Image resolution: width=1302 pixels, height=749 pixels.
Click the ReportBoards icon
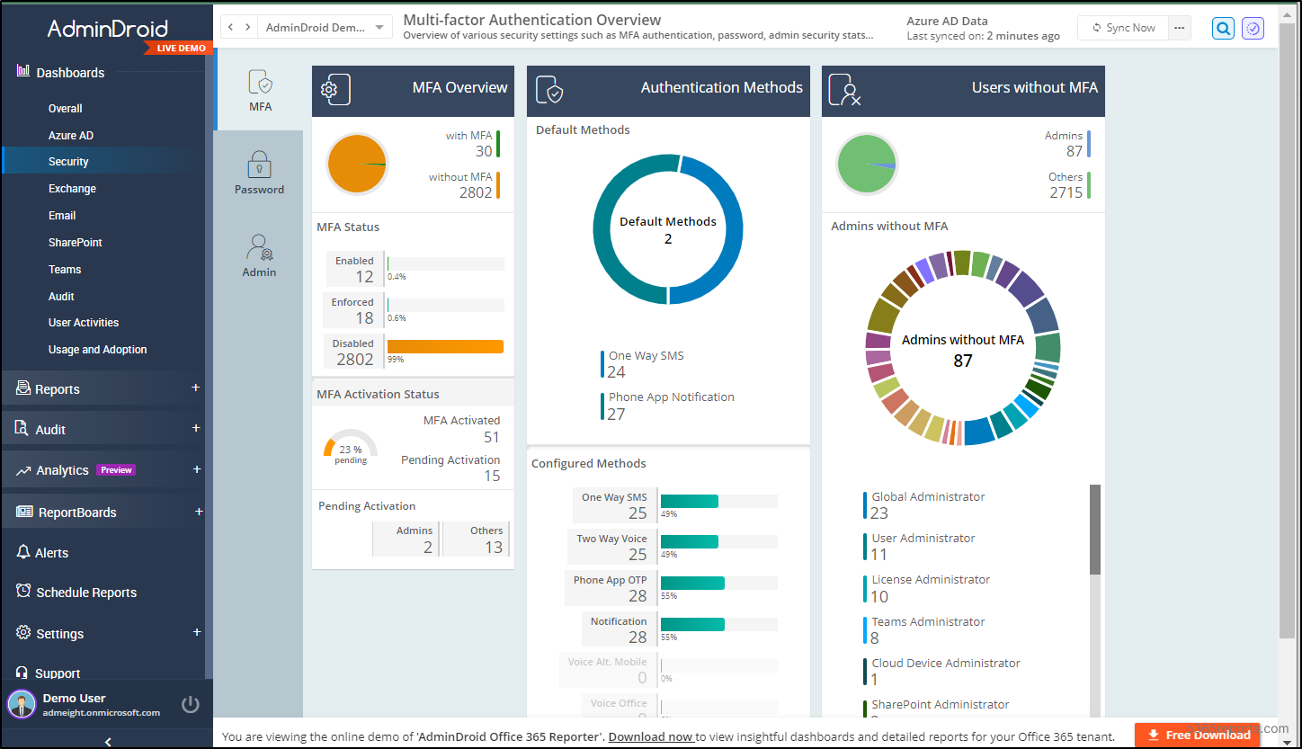tap(24, 512)
